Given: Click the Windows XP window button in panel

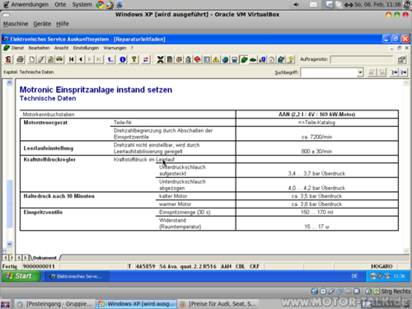Looking at the screenshot, I should click(137, 304).
